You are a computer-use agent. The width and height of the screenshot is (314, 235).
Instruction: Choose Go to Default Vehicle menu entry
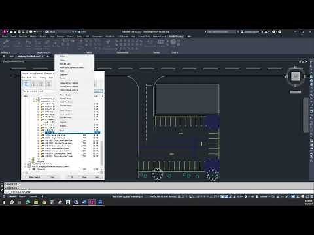pyautogui.click(x=69, y=86)
